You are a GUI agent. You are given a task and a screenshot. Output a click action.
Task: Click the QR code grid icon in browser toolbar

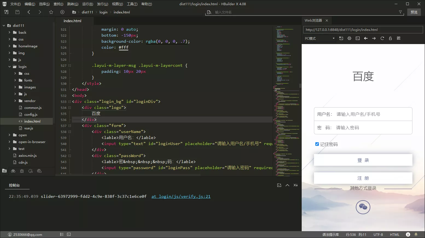pyautogui.click(x=399, y=38)
